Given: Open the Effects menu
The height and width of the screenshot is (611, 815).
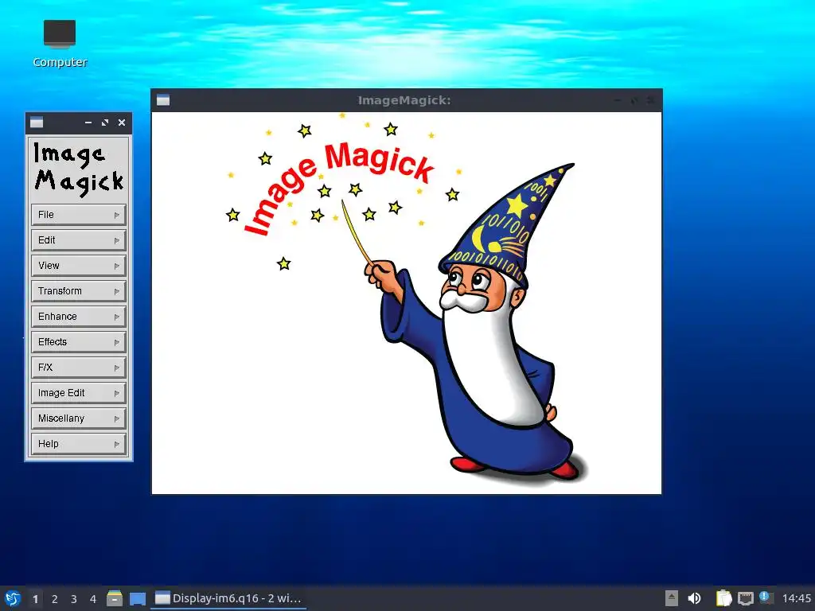Looking at the screenshot, I should [79, 342].
